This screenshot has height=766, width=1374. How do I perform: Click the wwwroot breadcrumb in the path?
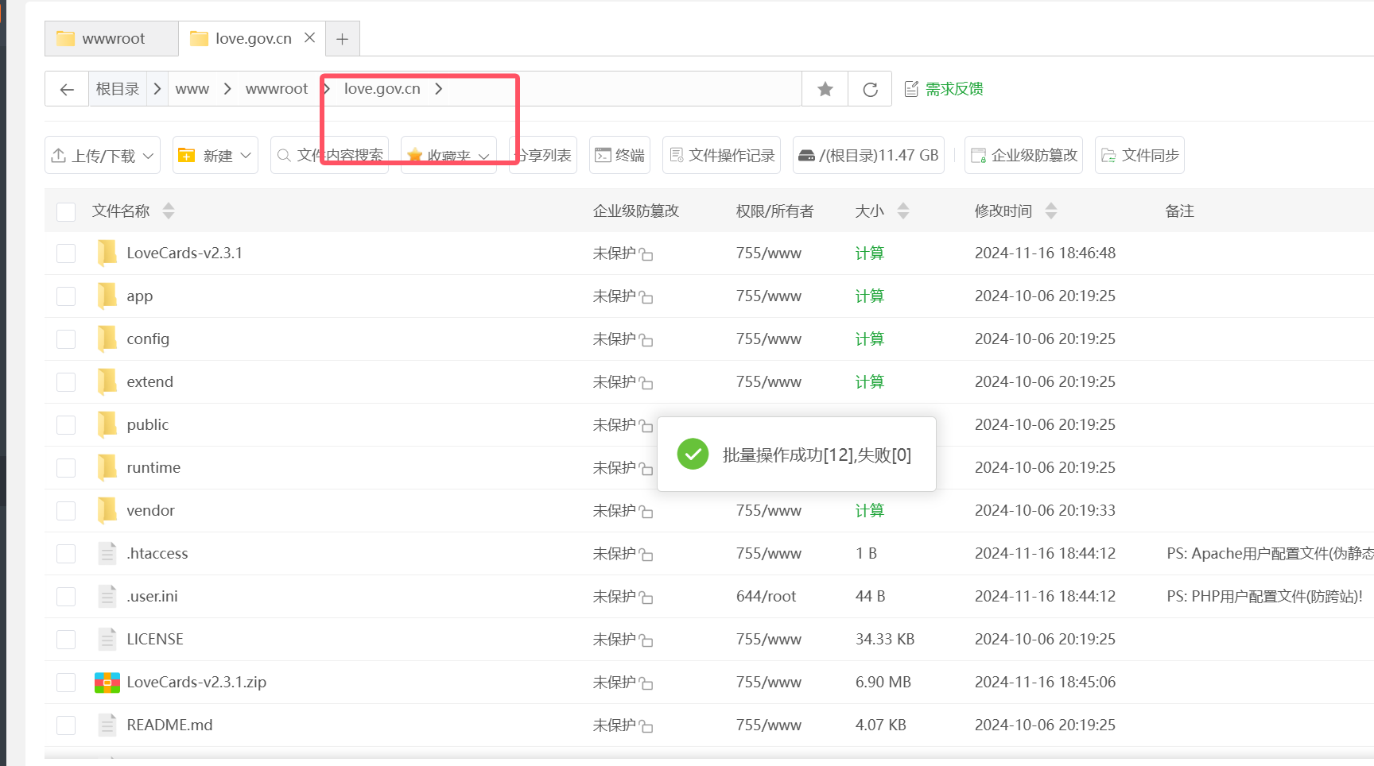click(x=276, y=89)
